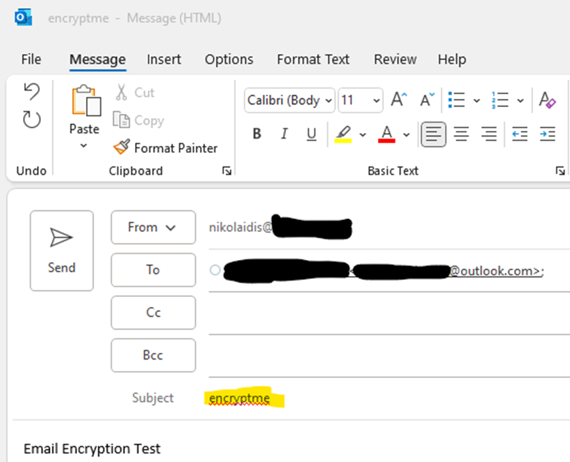The height and width of the screenshot is (462, 570).
Task: Send the email with Send button
Action: 61,250
